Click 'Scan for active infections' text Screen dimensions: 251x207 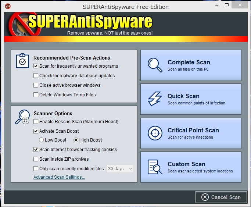point(190,137)
